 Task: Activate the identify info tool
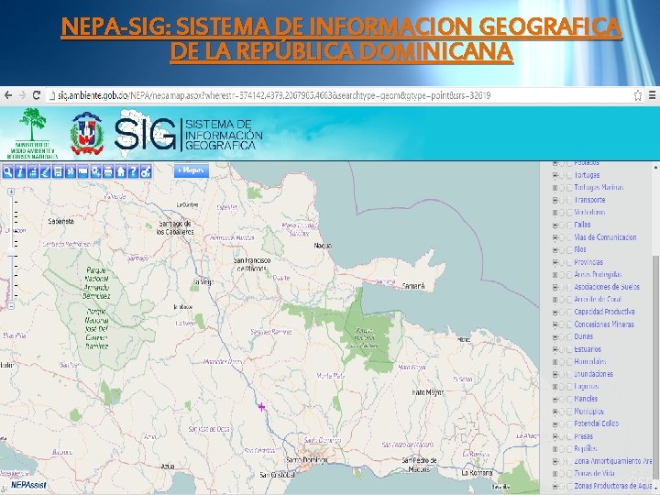(x=20, y=171)
